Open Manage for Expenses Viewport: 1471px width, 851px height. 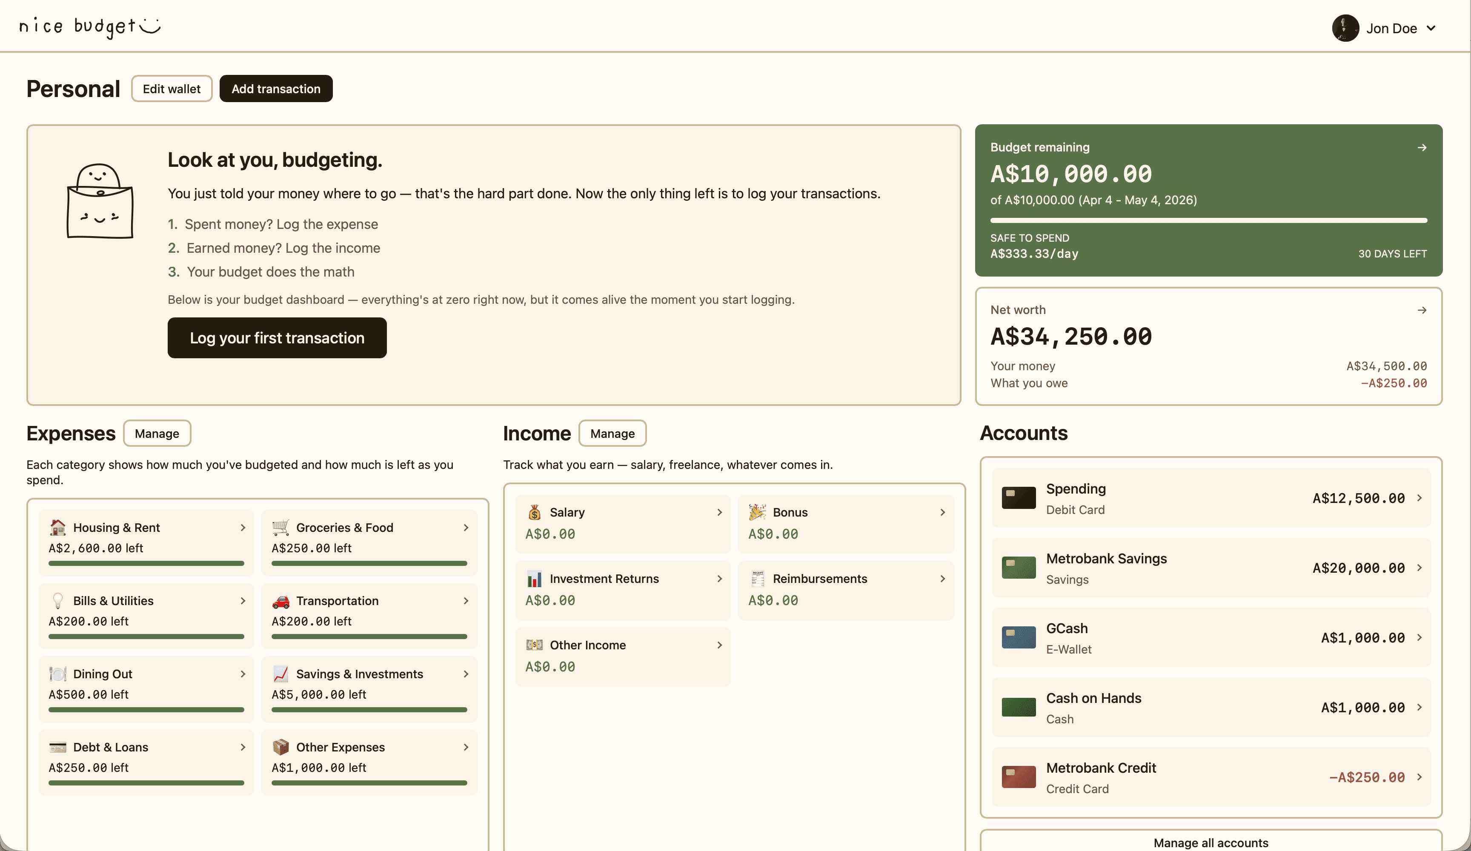(157, 433)
